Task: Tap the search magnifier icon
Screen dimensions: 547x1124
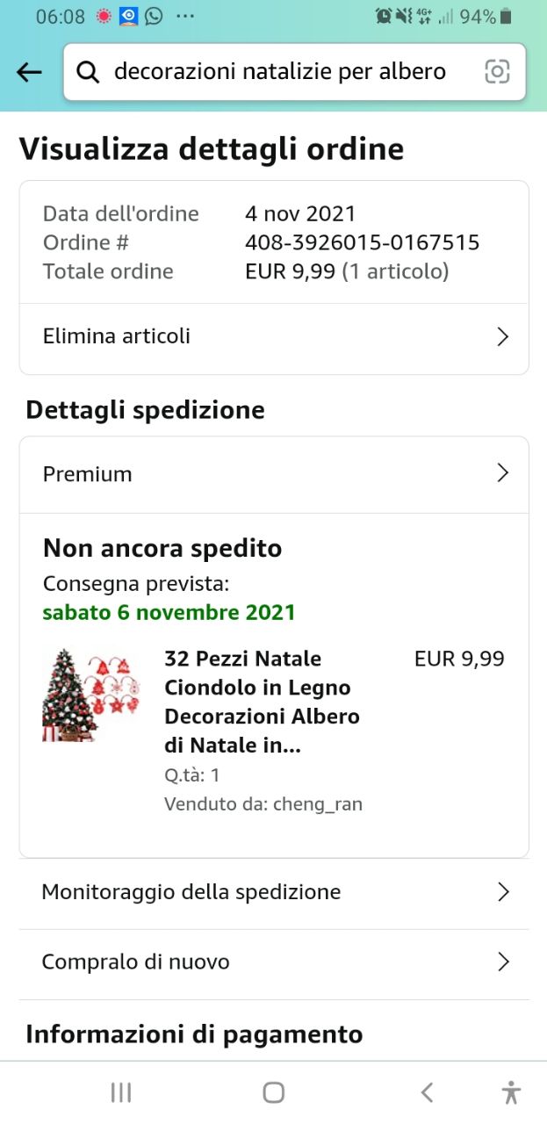Action: pyautogui.click(x=88, y=72)
